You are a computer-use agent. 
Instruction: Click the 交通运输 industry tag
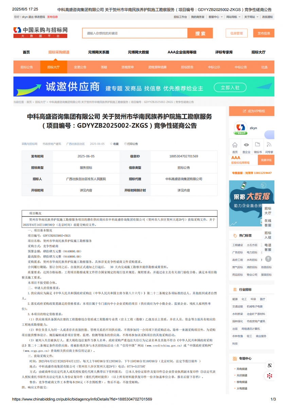(x=238, y=307)
